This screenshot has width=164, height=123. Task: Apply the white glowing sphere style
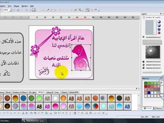coord(55,98)
